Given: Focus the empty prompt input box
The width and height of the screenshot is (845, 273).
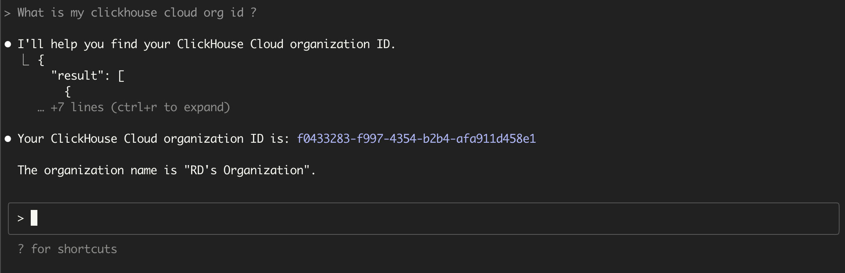Looking at the screenshot, I should tap(424, 219).
